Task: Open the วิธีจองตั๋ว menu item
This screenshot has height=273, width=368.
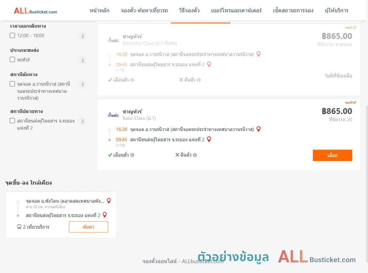Action: coord(189,11)
